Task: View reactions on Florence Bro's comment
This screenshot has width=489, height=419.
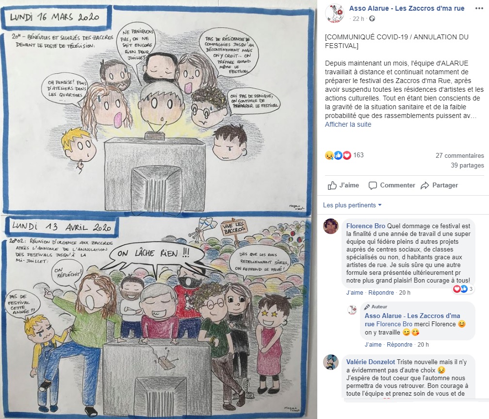Action: (463, 289)
